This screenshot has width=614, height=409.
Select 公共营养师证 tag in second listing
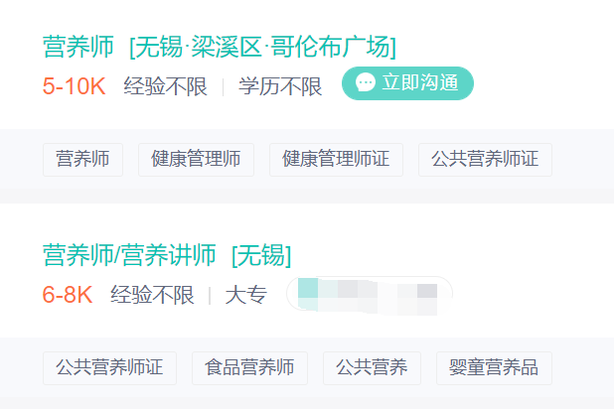coord(109,368)
